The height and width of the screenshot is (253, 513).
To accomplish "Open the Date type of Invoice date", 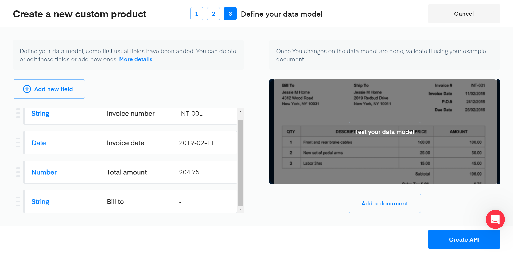I will (x=39, y=143).
